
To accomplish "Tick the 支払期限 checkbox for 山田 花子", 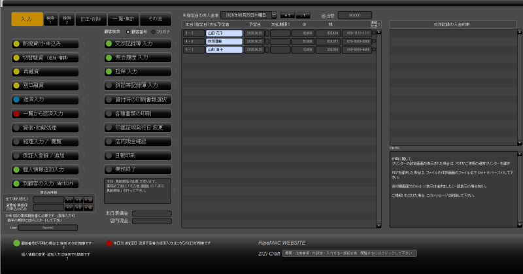I will [267, 33].
